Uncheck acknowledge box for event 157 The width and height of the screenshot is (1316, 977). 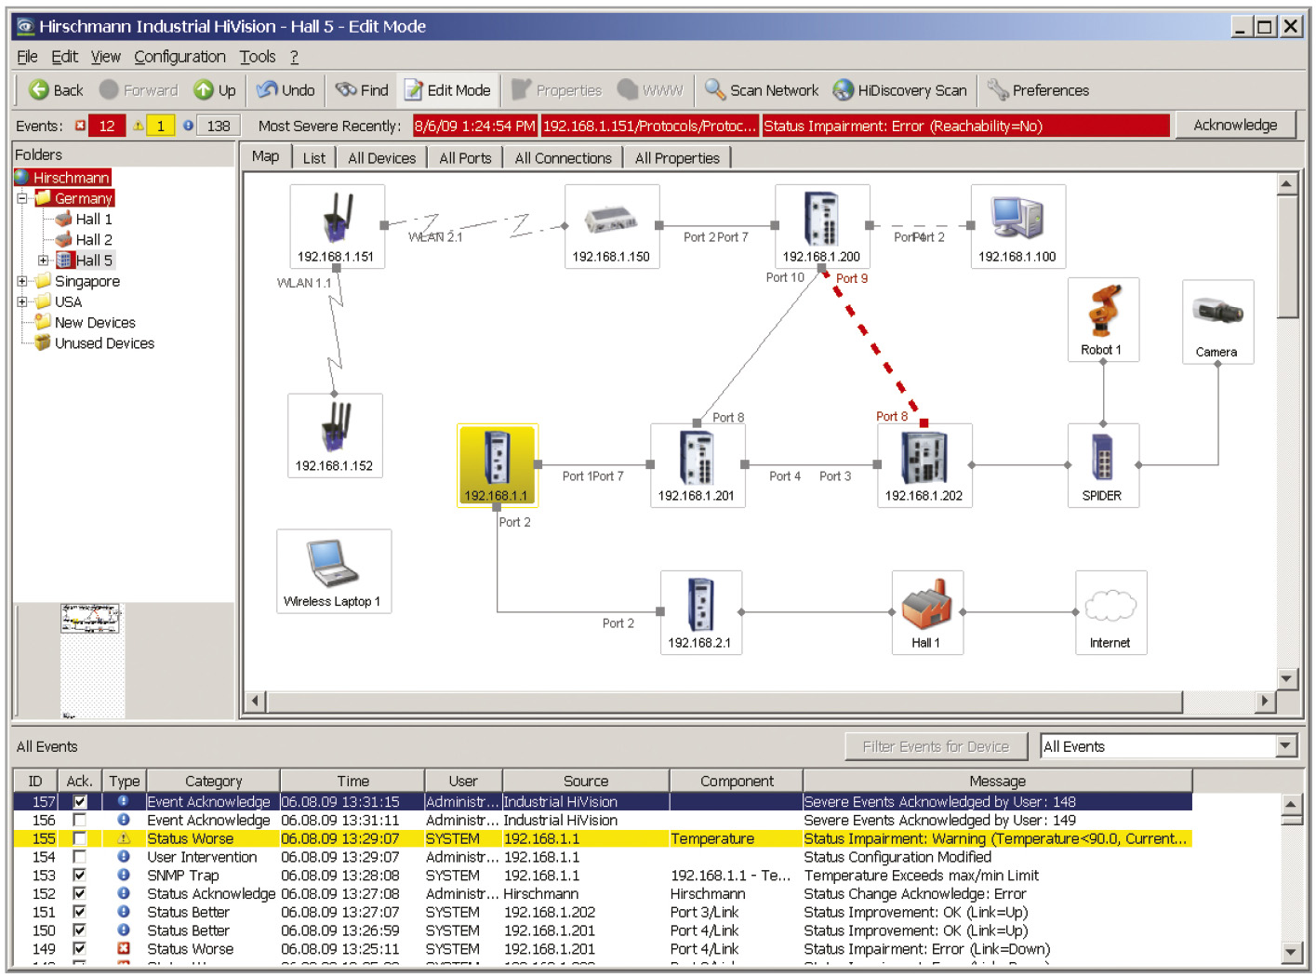[80, 802]
